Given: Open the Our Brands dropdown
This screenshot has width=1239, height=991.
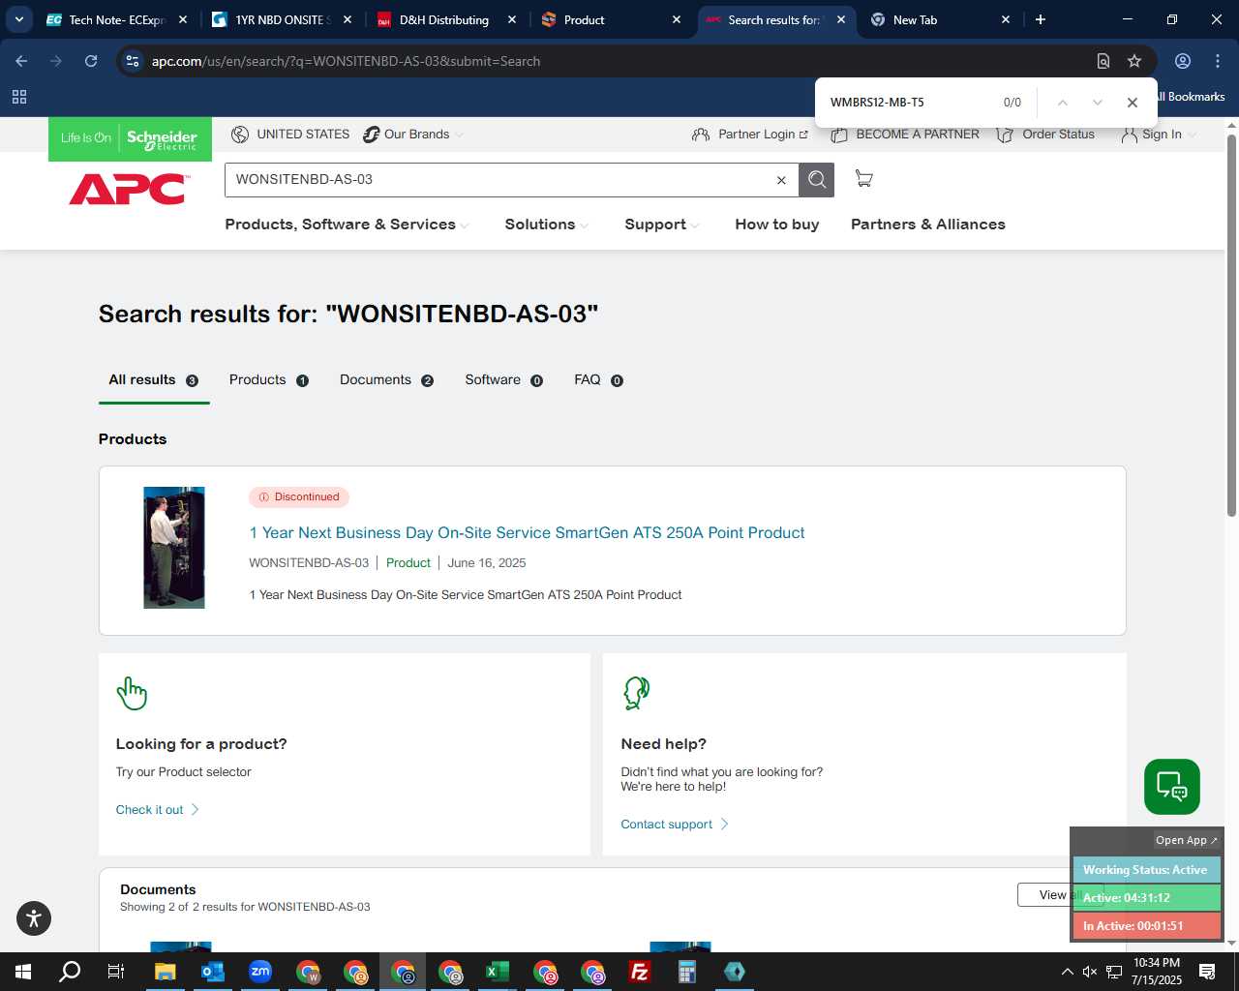Looking at the screenshot, I should (413, 135).
